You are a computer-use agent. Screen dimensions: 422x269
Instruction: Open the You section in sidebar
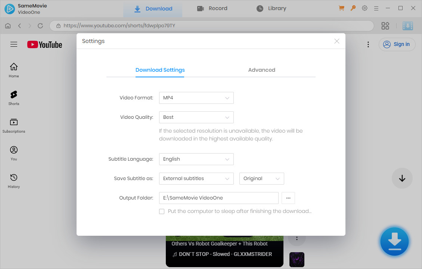(14, 154)
